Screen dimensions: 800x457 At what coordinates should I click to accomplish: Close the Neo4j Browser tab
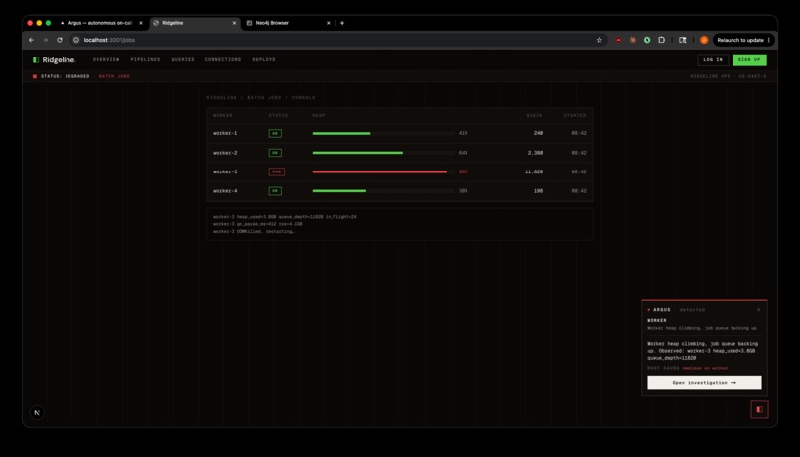click(329, 23)
